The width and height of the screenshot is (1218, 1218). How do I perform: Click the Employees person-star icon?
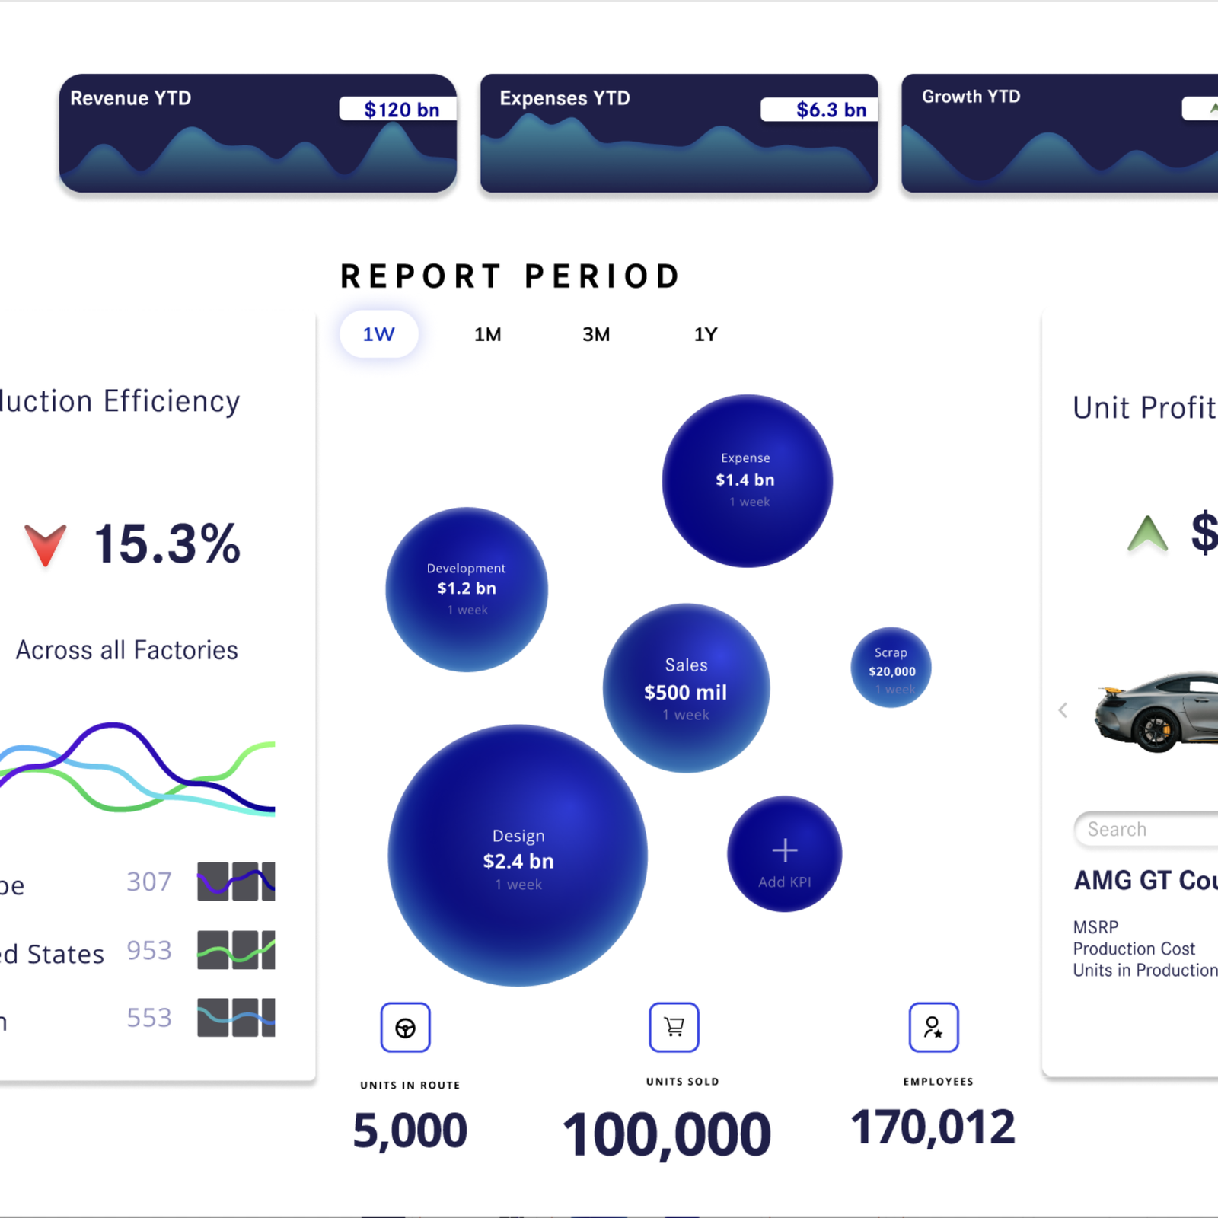coord(933,1027)
